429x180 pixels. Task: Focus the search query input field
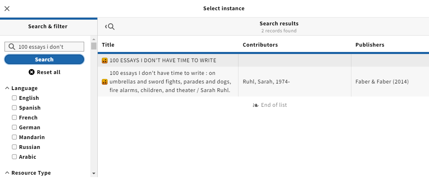click(44, 47)
